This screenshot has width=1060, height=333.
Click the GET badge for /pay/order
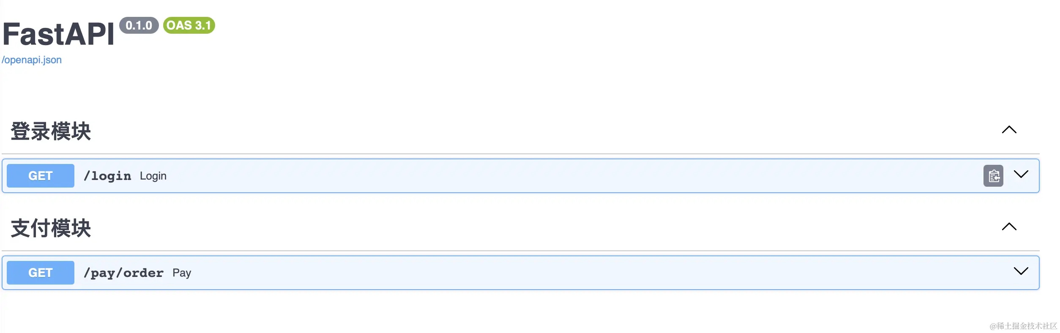(x=41, y=273)
